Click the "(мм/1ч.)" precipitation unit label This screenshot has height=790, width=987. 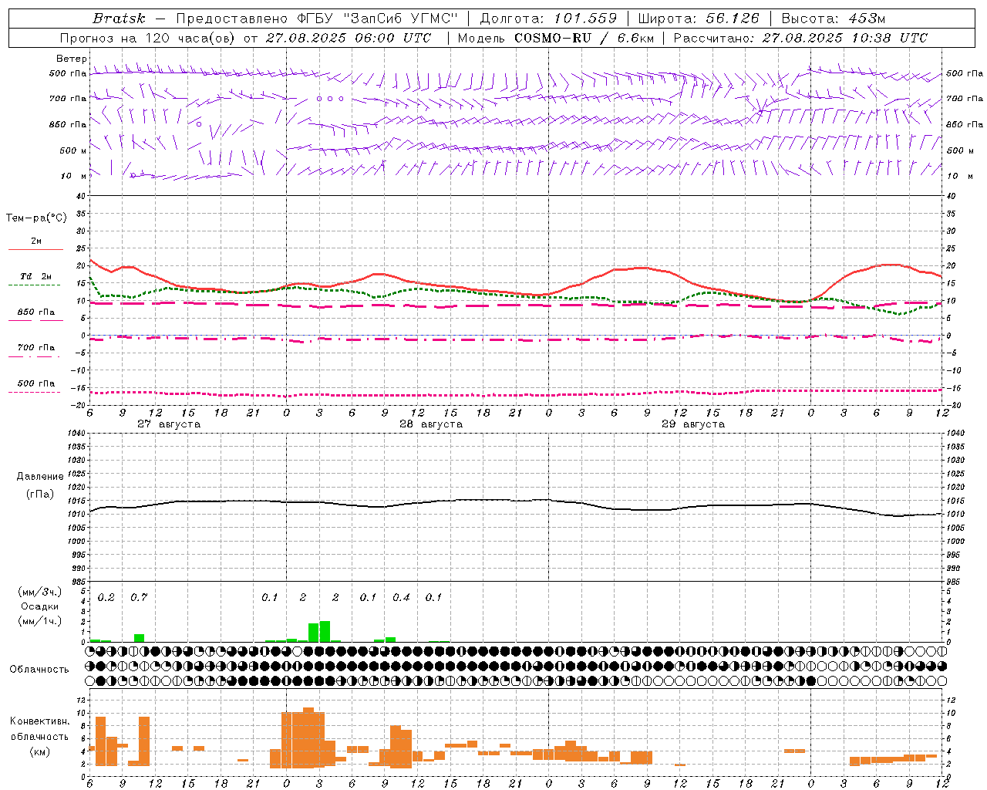tap(40, 621)
